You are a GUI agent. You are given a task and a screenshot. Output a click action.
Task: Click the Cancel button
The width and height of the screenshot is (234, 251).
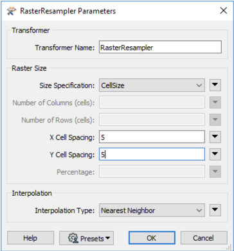tap(204, 238)
